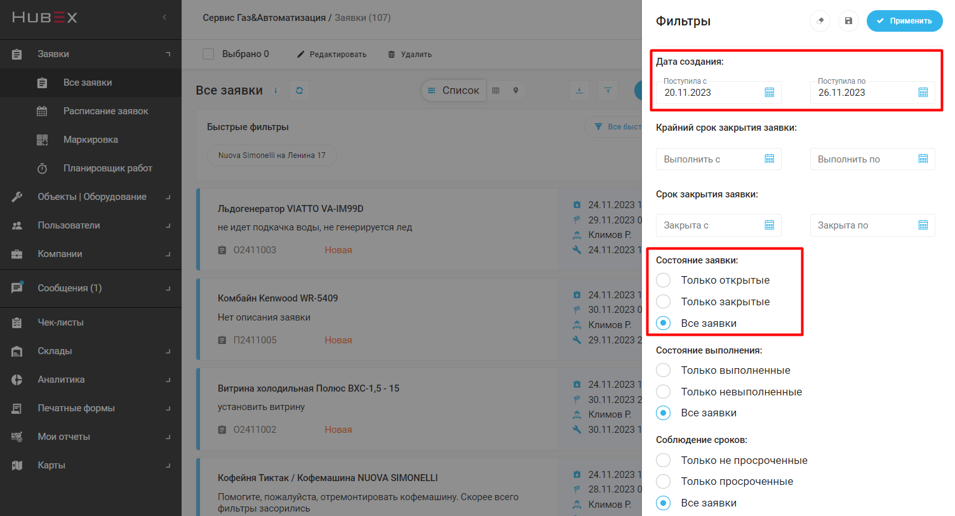Expand the 'Объекты | Оборудование' menu
955x516 pixels.
point(91,197)
